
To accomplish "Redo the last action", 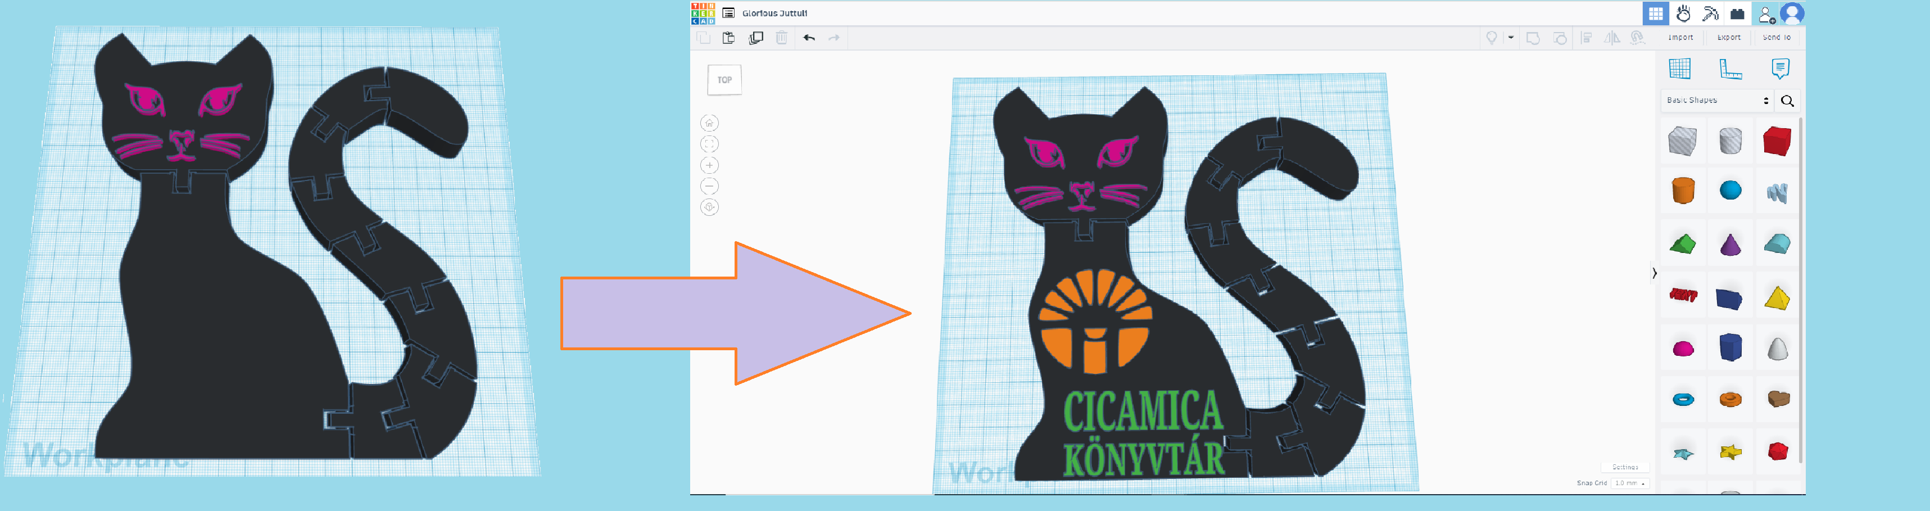I will (834, 38).
